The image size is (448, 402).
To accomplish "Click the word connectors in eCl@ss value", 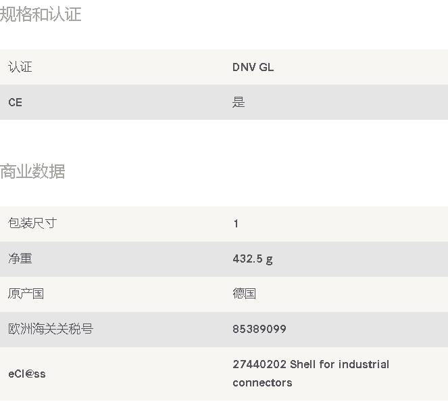I will (x=263, y=383).
